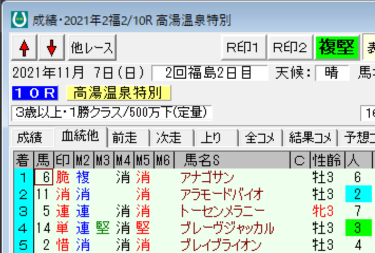Viewport: 375px width, 253px height.
Task: Switch to the 血統他 tab
Action: click(x=81, y=137)
